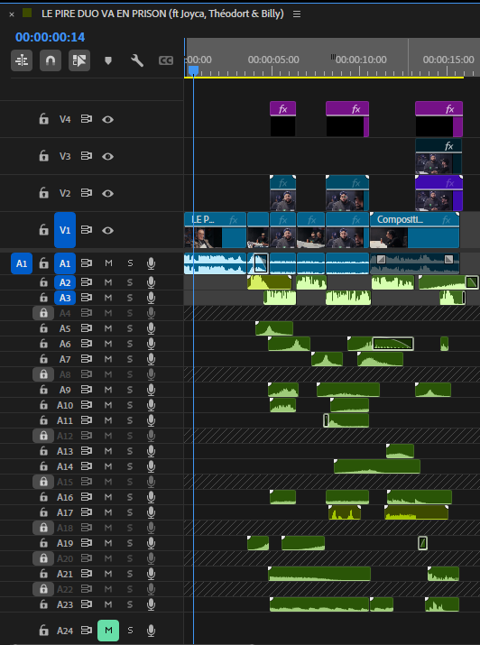Open sequence panel menu (three lines)
The height and width of the screenshot is (645, 480).
coord(297,14)
